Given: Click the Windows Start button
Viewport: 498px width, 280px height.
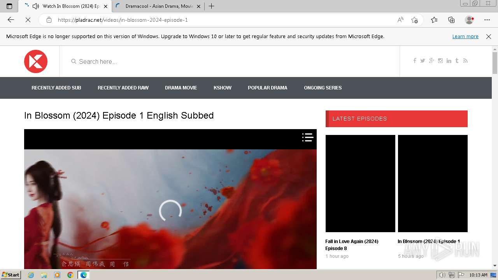Looking at the screenshot, I should tap(11, 275).
